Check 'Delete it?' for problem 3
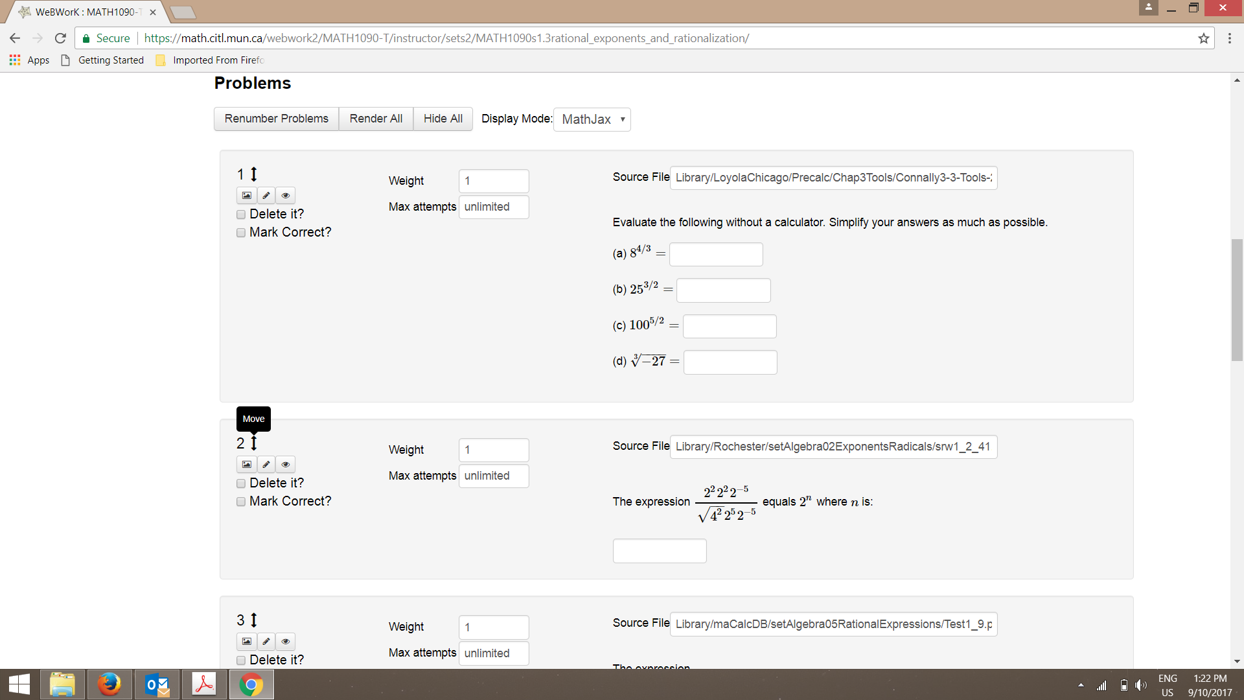Viewport: 1244px width, 700px height. pyautogui.click(x=241, y=660)
